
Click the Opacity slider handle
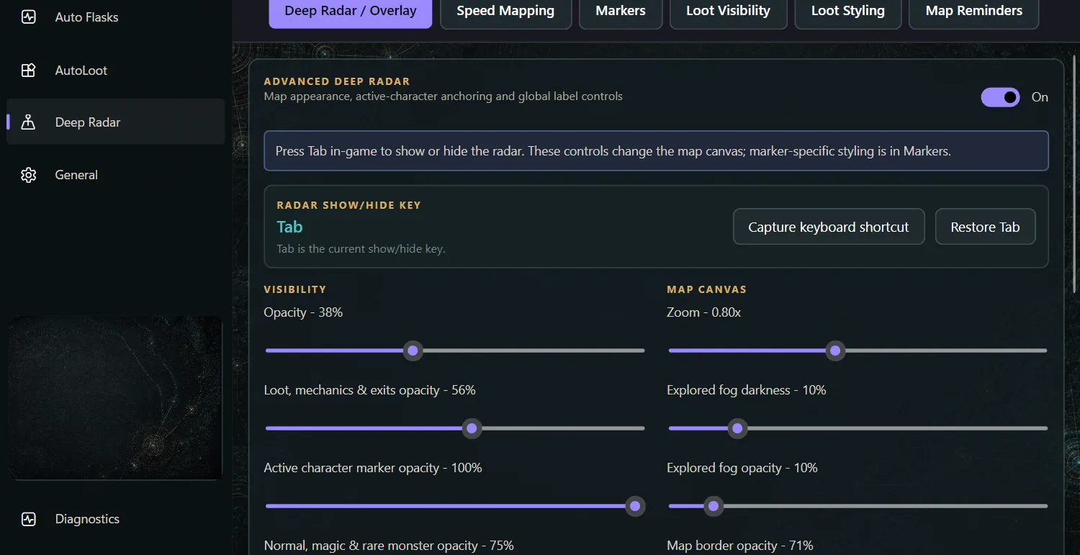tap(413, 351)
